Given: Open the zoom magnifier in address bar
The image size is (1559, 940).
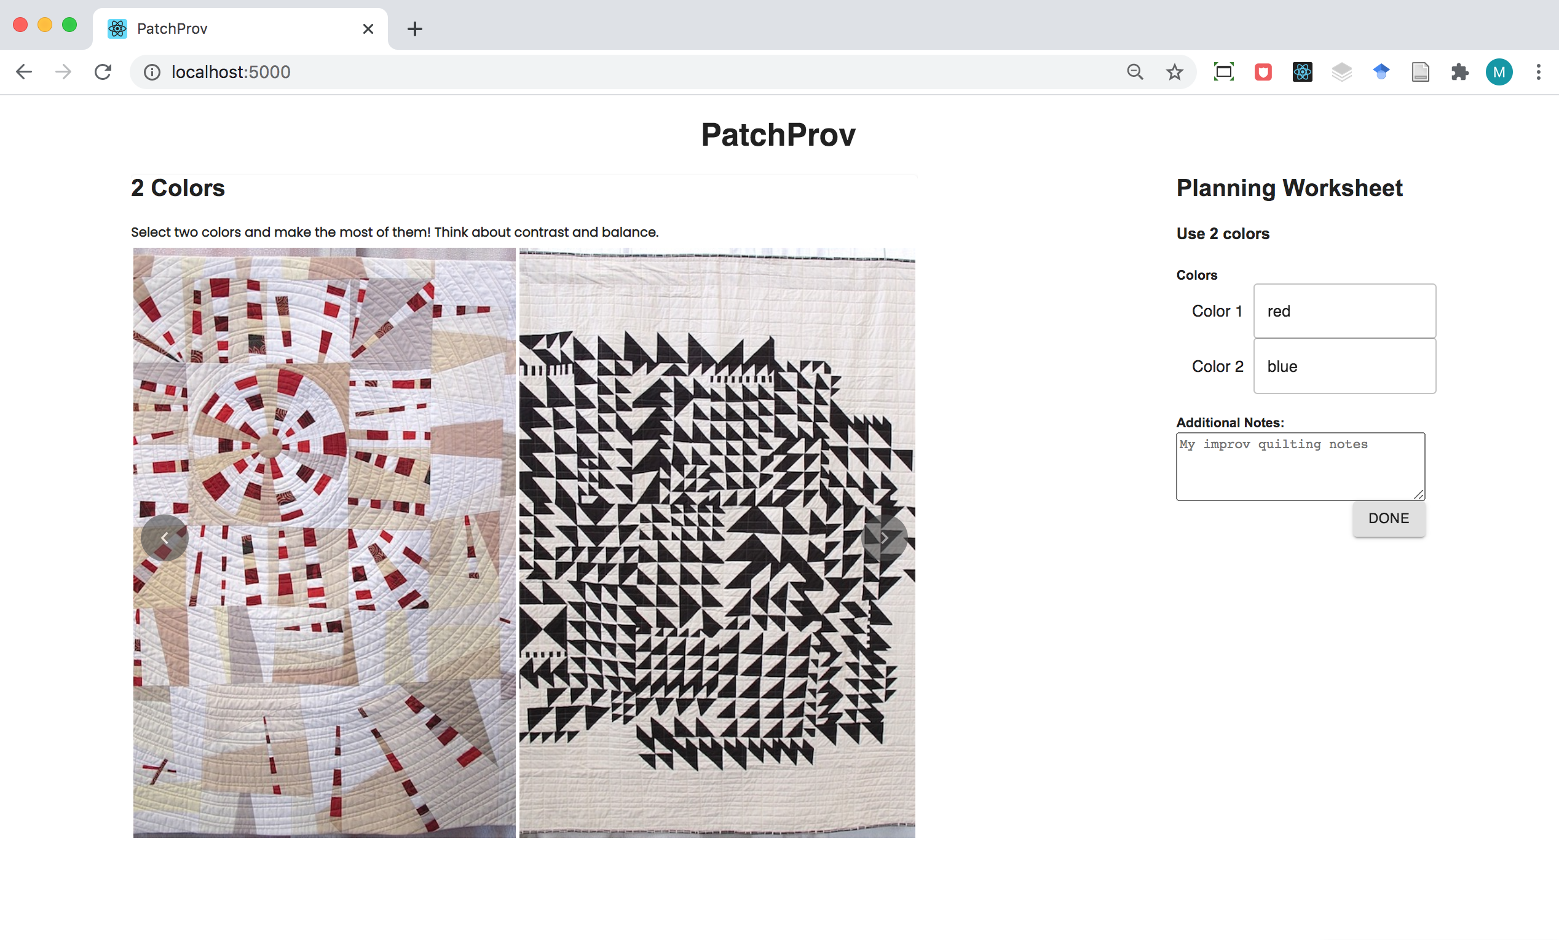Looking at the screenshot, I should 1135,72.
